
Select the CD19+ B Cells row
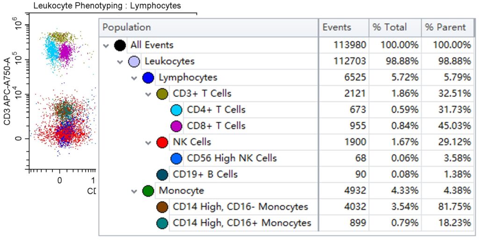tap(205, 175)
